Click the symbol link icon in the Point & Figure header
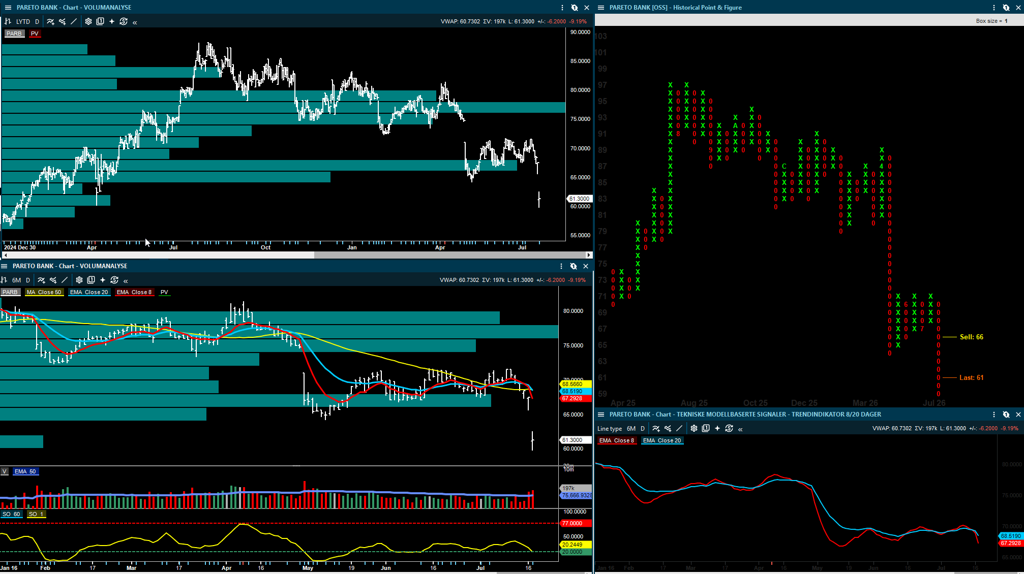This screenshot has height=574, width=1024. tap(1006, 8)
